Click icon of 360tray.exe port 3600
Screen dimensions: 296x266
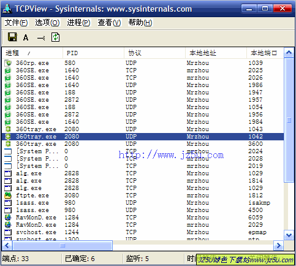tap(8, 144)
